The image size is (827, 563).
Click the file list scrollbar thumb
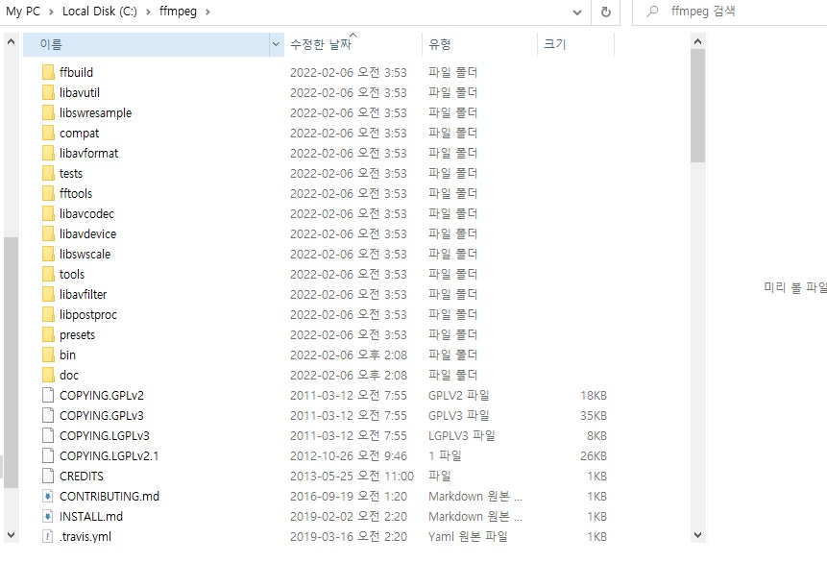pyautogui.click(x=697, y=106)
